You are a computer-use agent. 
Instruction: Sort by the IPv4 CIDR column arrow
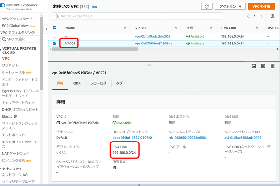click(257, 28)
